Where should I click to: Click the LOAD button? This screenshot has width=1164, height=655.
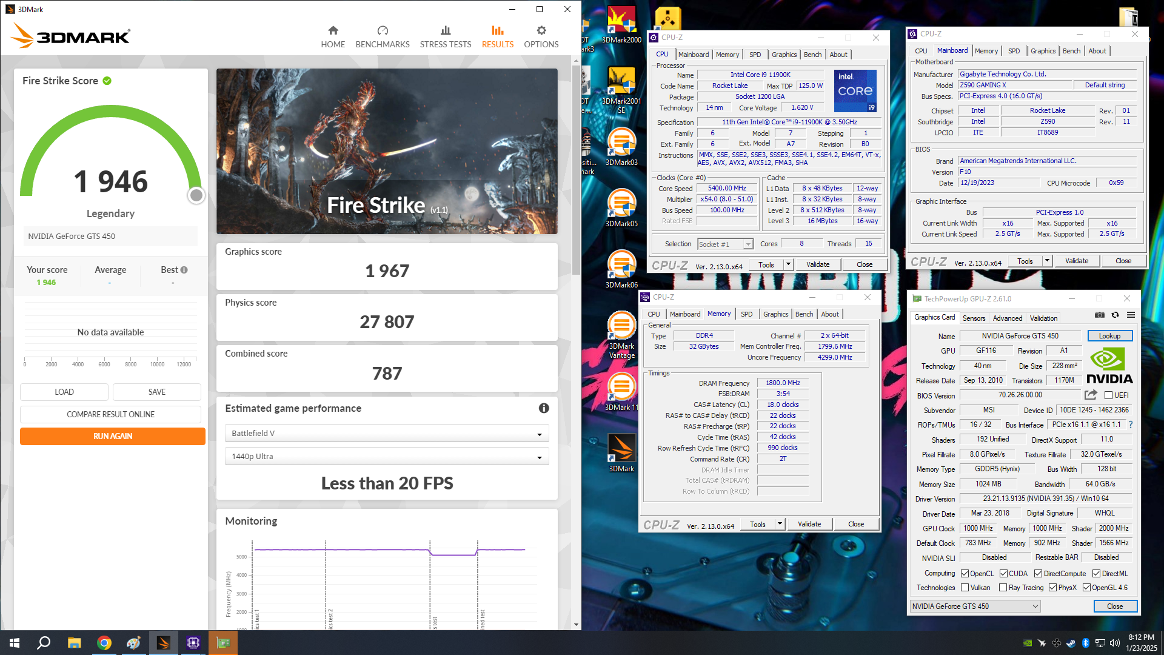(64, 392)
